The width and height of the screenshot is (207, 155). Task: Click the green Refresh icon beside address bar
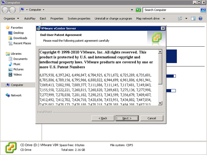click(138, 10)
